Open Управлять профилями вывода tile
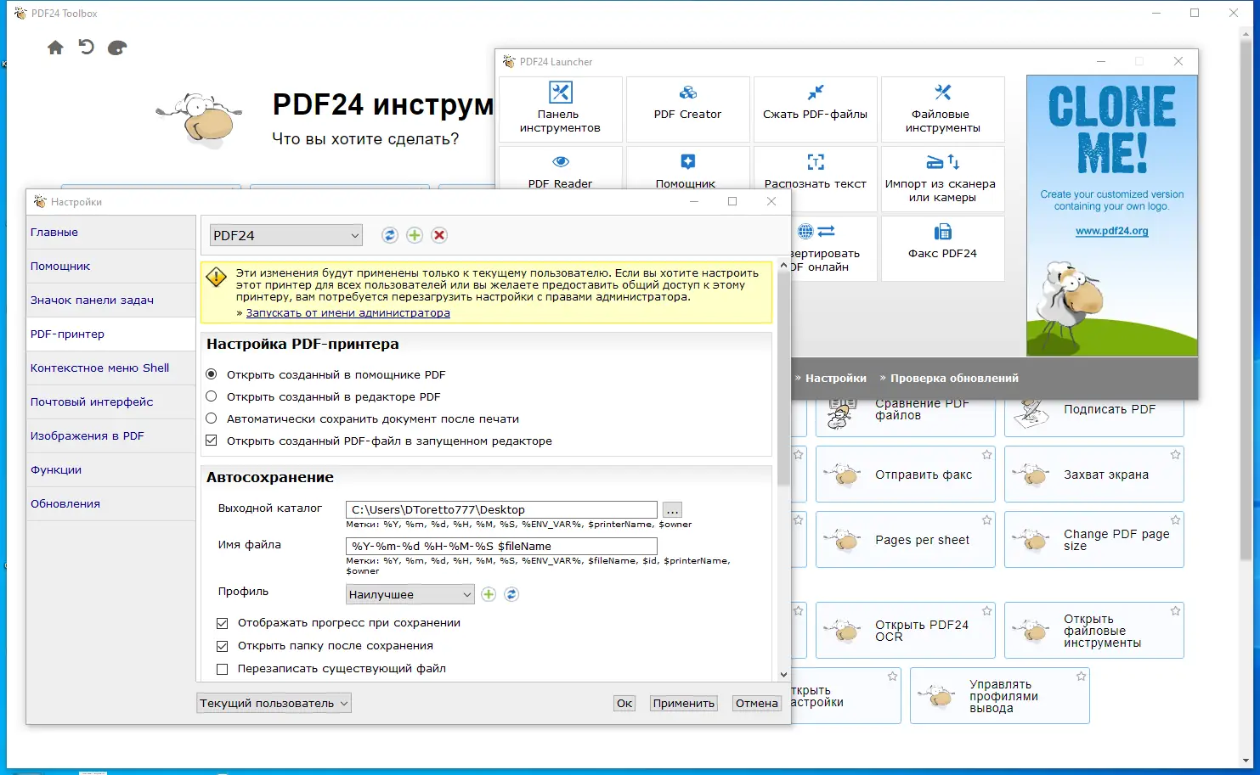Image resolution: width=1260 pixels, height=775 pixels. pos(1000,696)
